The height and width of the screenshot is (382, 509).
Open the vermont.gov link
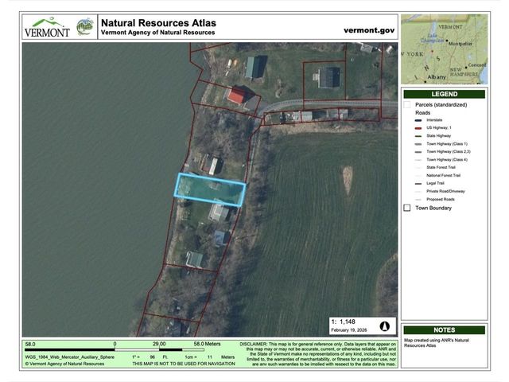[368, 29]
